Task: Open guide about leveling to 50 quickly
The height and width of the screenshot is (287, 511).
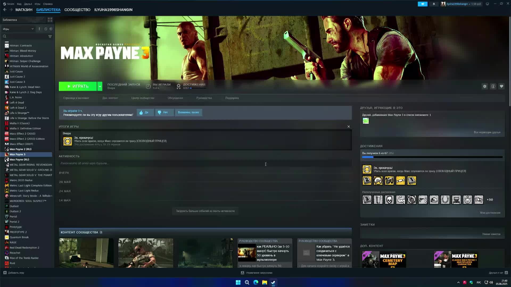Action: click(x=265, y=253)
